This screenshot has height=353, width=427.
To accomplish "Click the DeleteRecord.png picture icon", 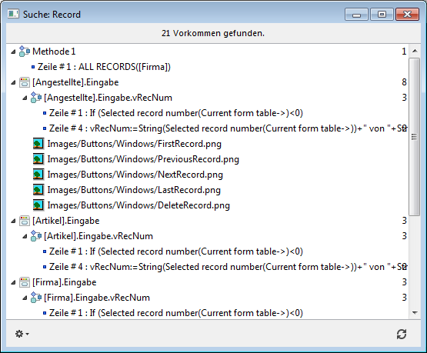I will tap(38, 205).
